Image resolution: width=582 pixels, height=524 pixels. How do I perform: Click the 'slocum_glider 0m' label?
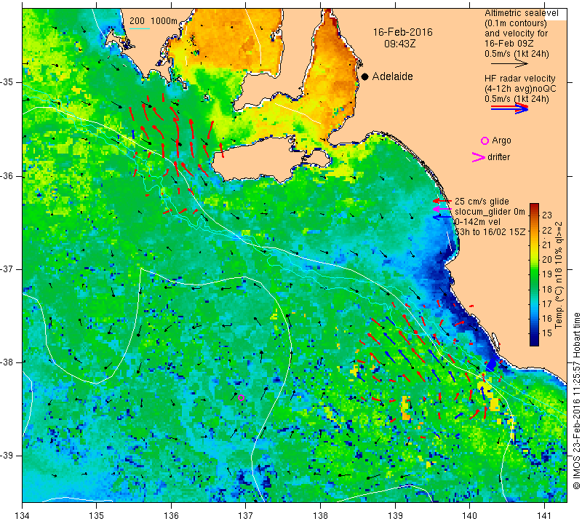(x=490, y=212)
